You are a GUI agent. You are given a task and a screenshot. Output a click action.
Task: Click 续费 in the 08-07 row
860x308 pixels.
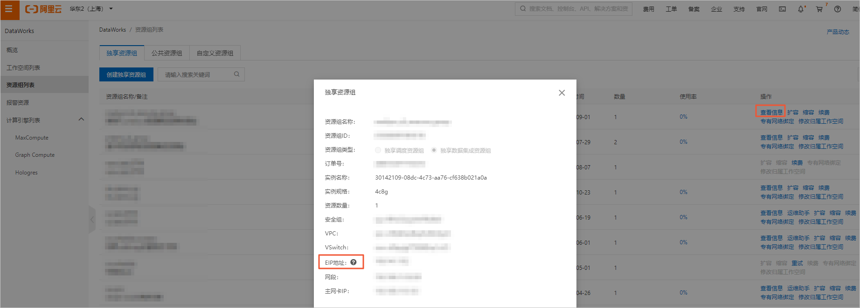click(x=797, y=163)
